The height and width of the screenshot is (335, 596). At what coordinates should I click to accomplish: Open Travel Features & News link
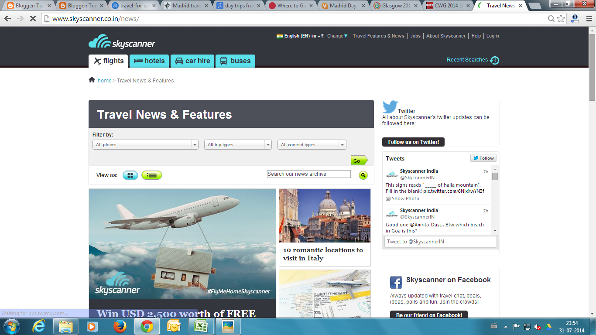(x=378, y=36)
